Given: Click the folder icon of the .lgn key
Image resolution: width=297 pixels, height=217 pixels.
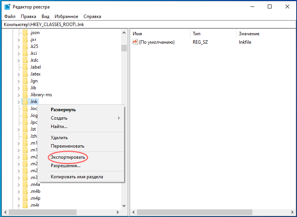Looking at the screenshot, I should coord(25,81).
